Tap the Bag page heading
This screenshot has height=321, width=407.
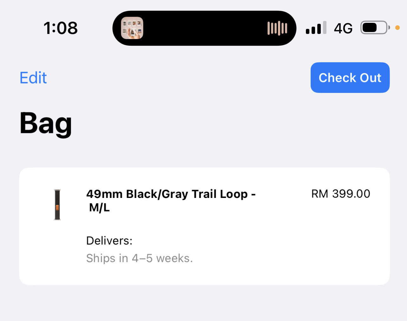point(46,124)
